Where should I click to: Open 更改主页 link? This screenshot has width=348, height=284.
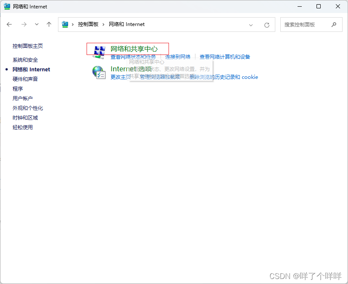(x=121, y=77)
